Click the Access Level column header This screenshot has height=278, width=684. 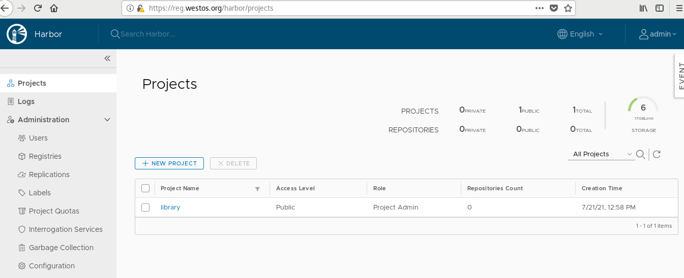pos(295,188)
